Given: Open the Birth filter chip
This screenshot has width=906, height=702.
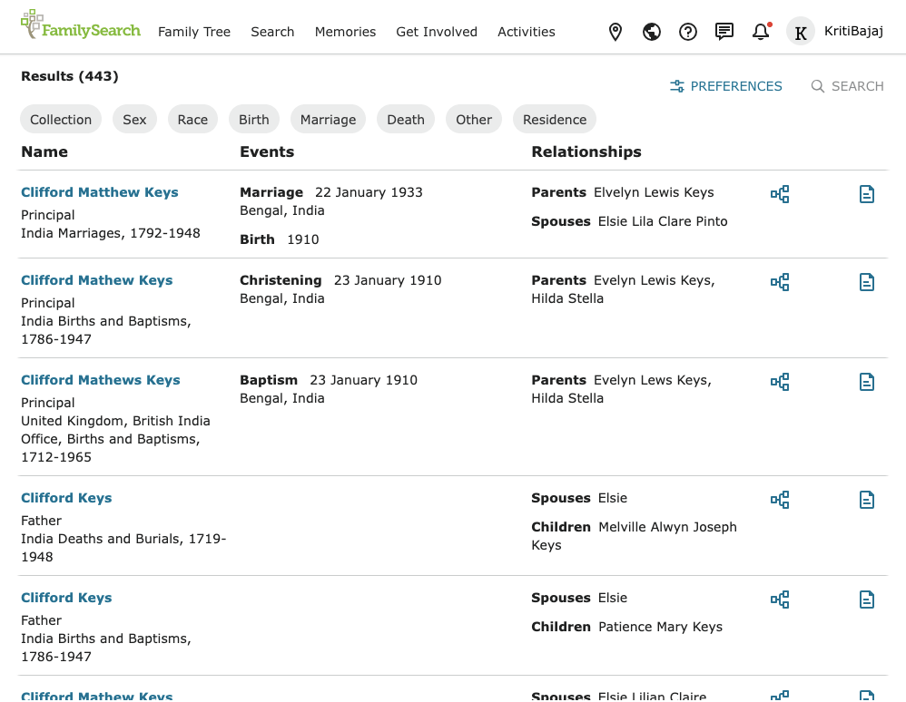Looking at the screenshot, I should click(x=254, y=120).
